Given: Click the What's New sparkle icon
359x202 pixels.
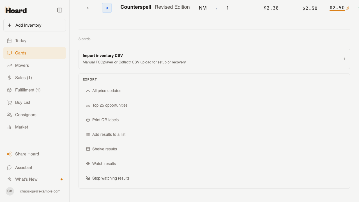Looking at the screenshot, I should pos(9,179).
